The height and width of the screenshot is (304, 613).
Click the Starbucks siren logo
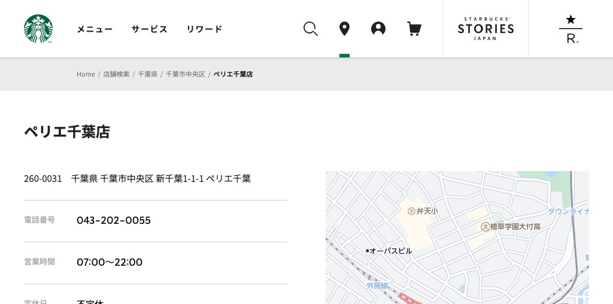[x=38, y=29]
